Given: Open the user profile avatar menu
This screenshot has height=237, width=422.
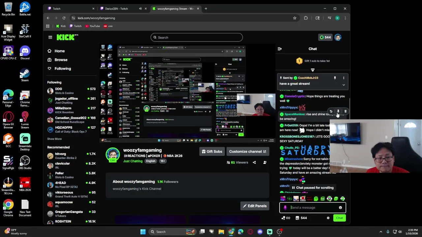Looking at the screenshot, I should pos(338,38).
